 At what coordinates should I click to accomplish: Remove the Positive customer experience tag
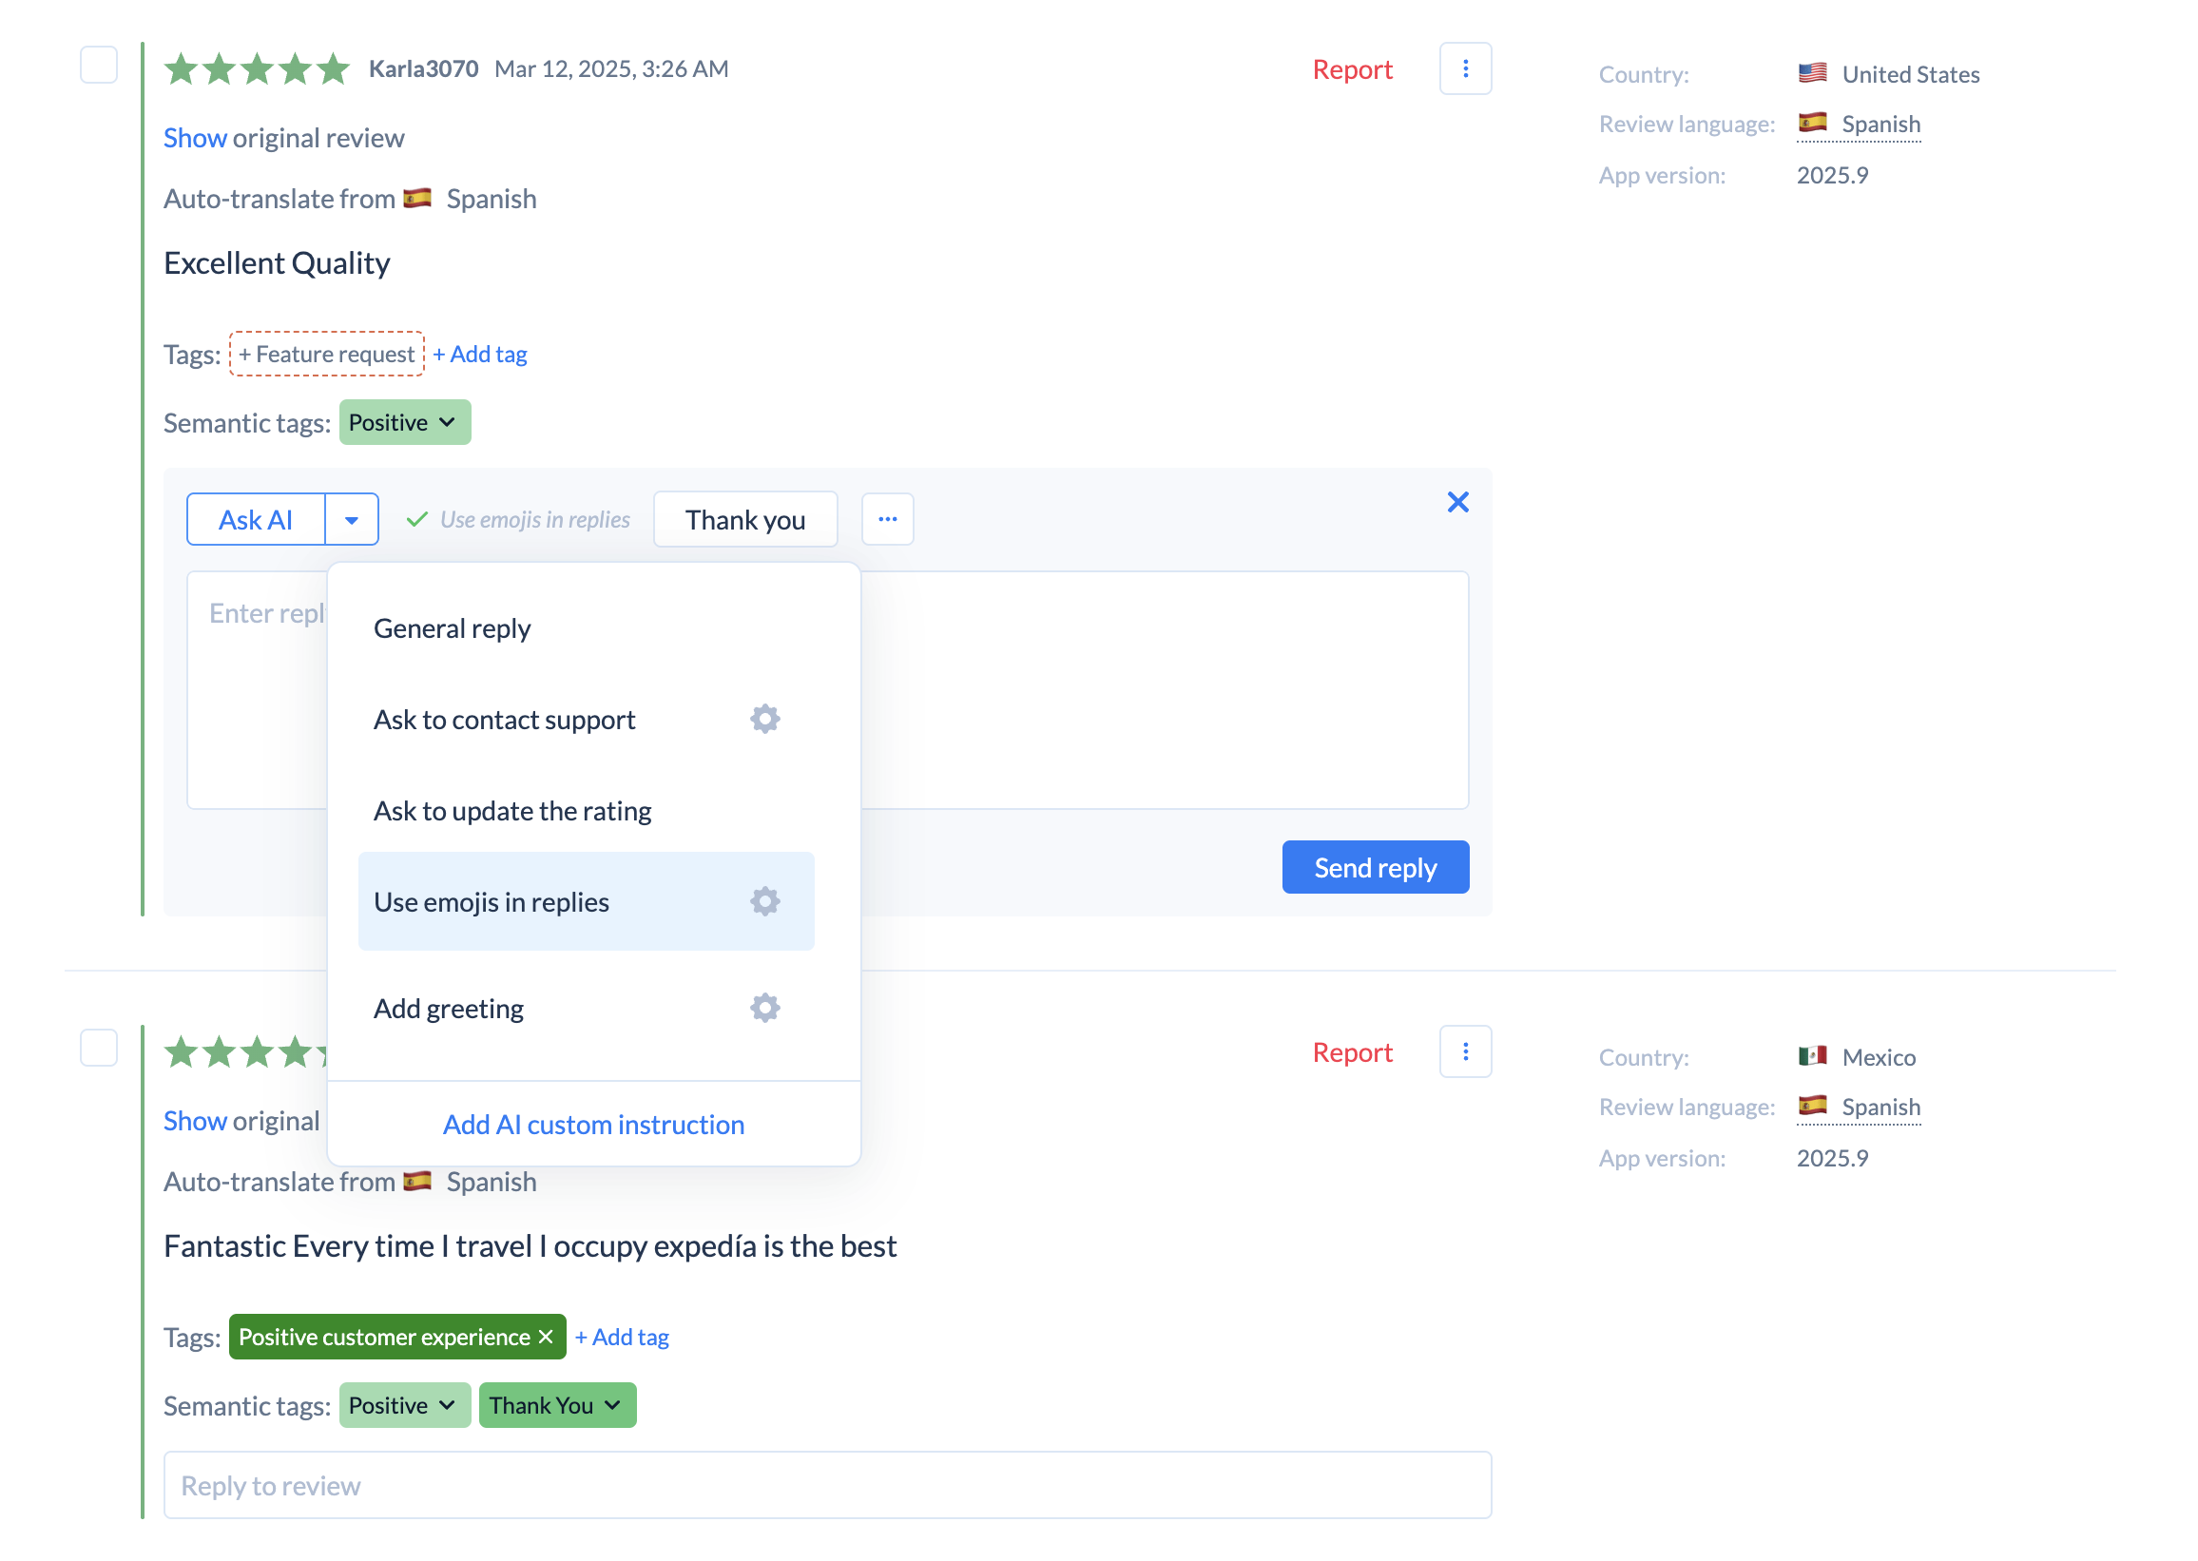tap(546, 1337)
